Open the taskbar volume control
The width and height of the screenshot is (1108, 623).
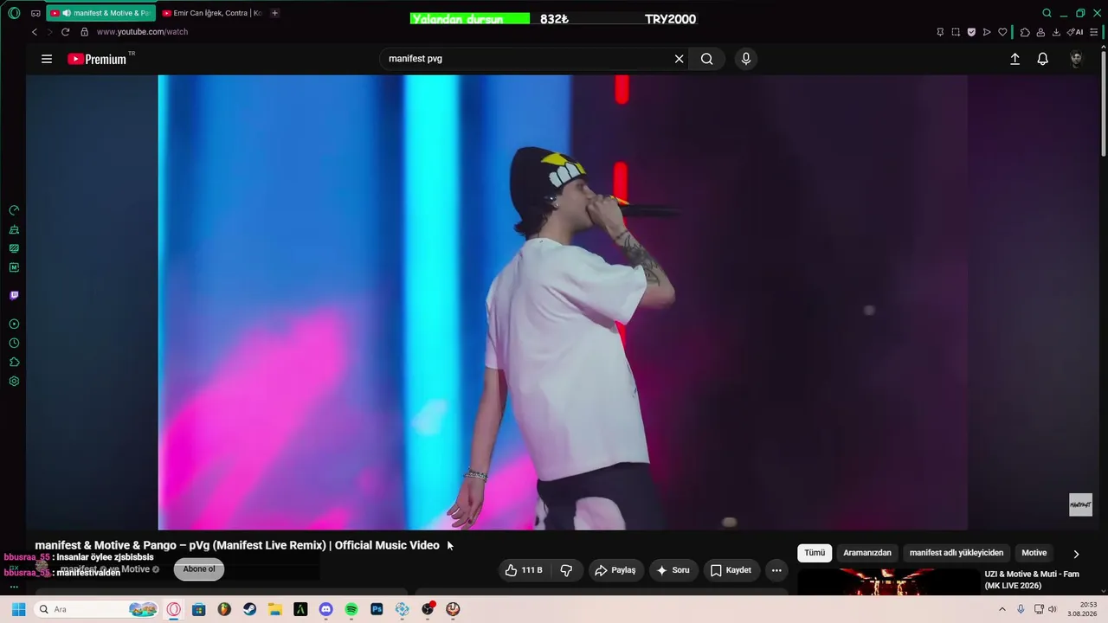(x=1053, y=609)
